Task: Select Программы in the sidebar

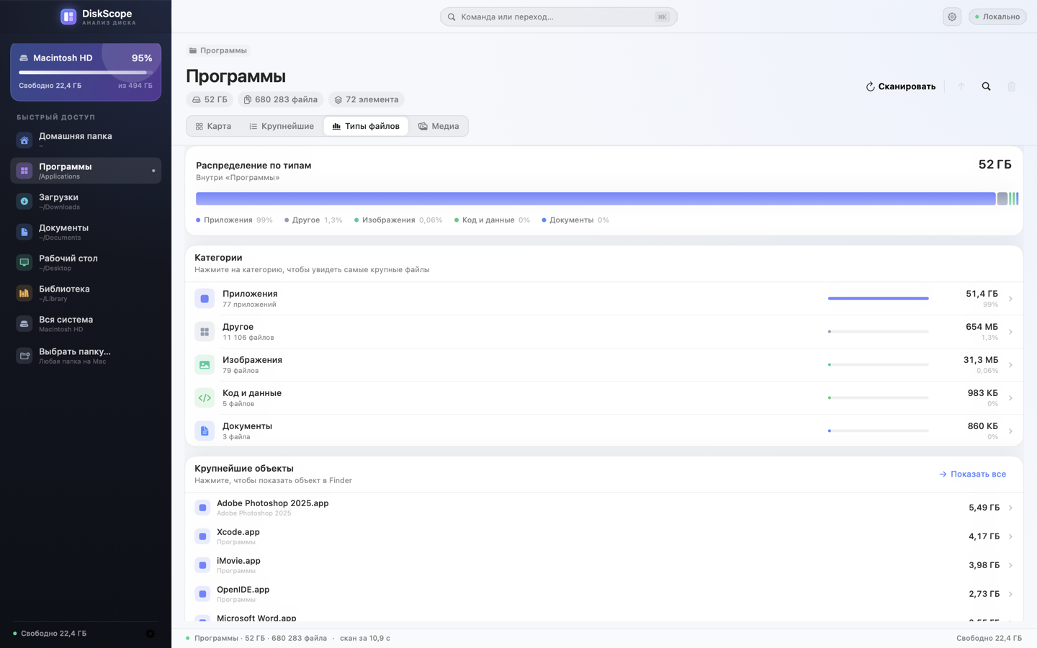Action: [x=86, y=171]
